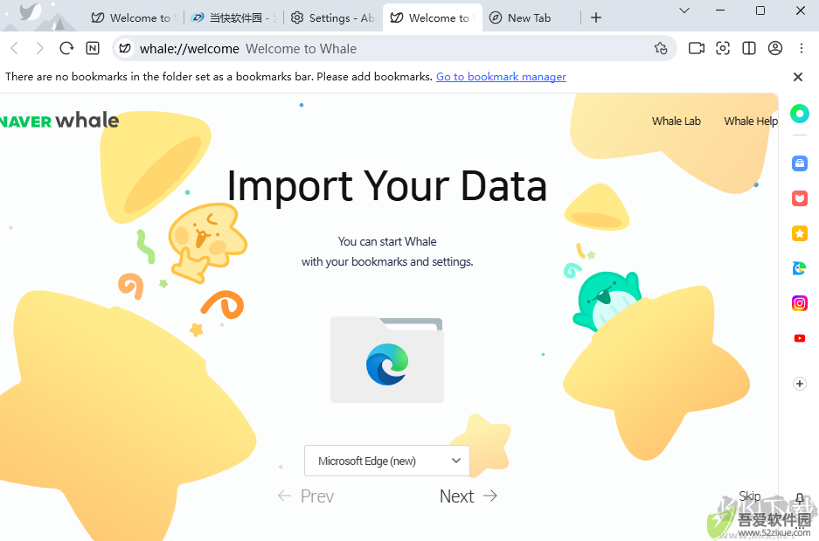Toggle the split view panel
The width and height of the screenshot is (819, 541).
pyautogui.click(x=749, y=49)
